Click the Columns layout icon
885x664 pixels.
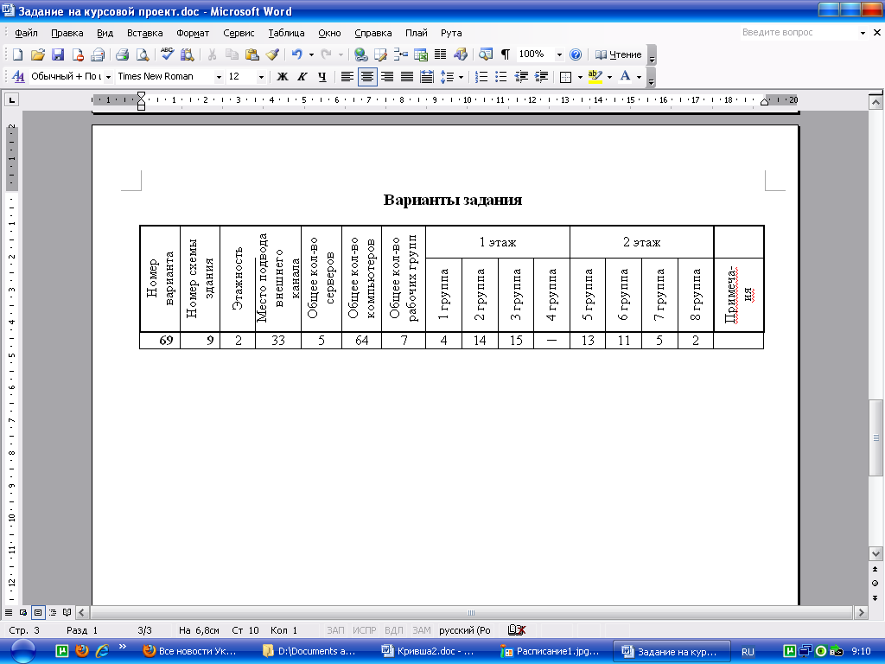pos(440,54)
